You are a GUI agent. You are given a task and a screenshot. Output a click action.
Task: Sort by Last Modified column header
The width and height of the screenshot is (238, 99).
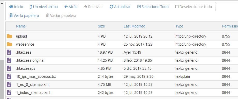tap(134, 26)
